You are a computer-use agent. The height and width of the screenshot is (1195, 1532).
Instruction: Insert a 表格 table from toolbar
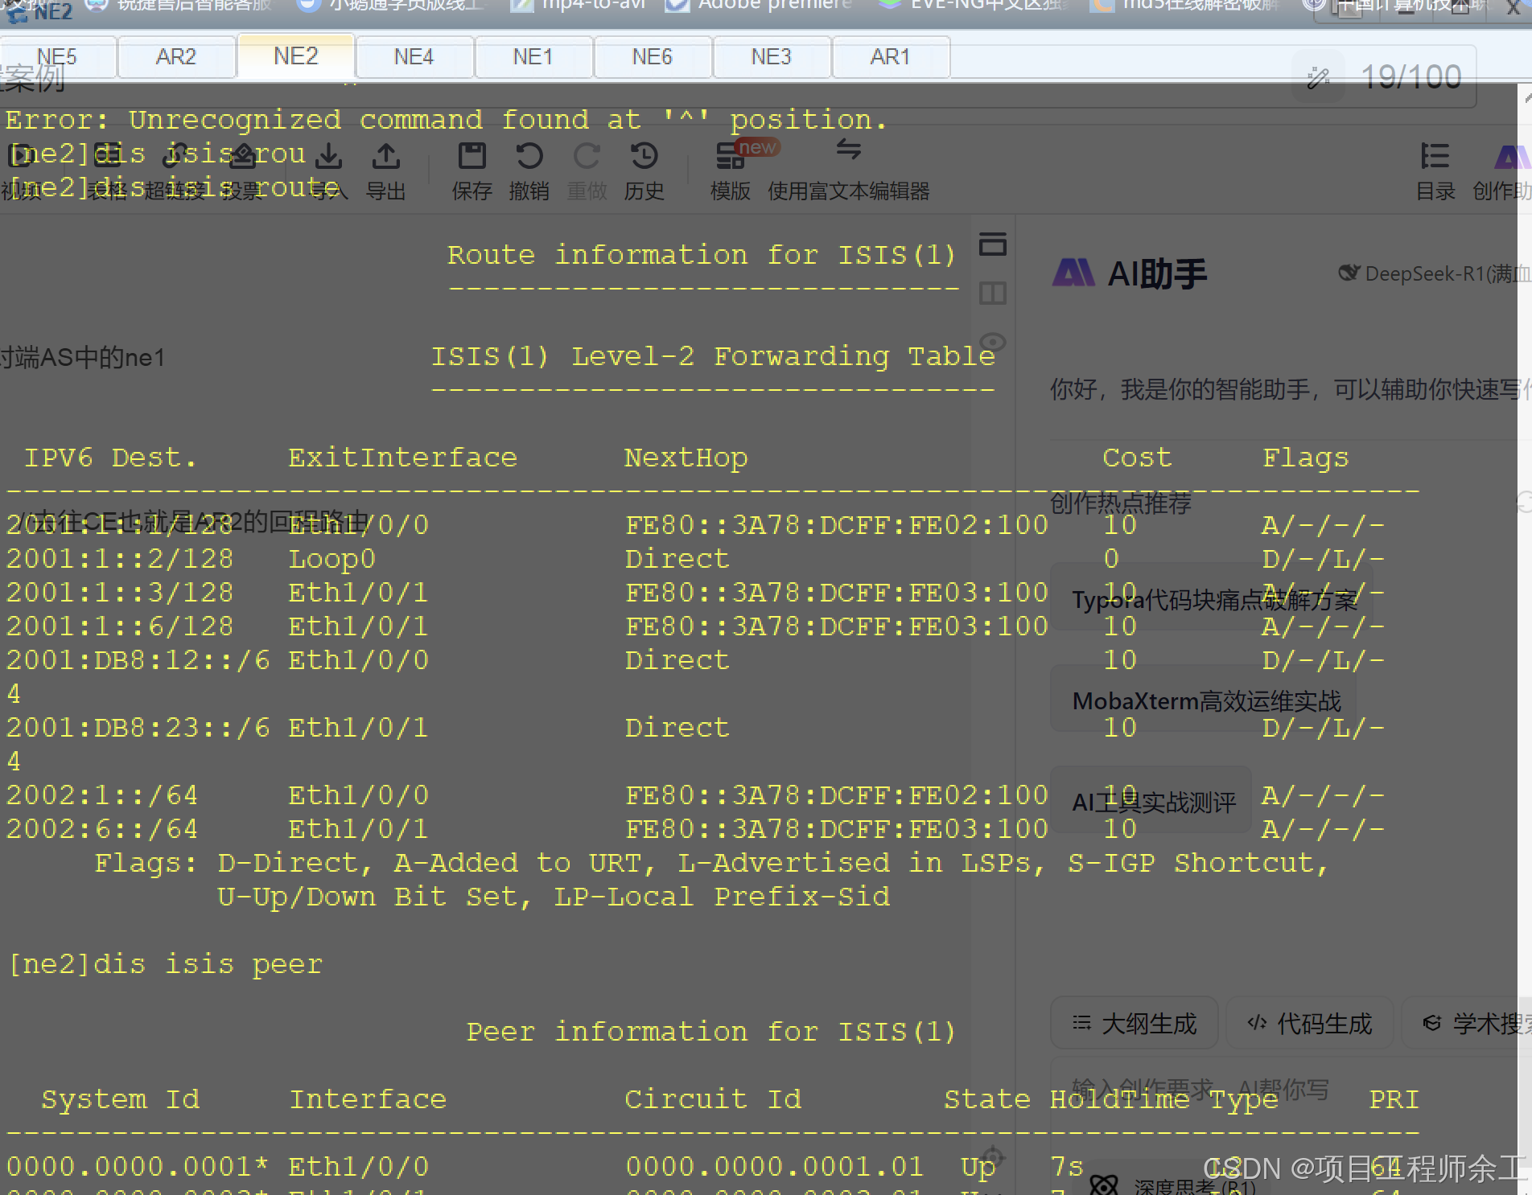click(107, 171)
